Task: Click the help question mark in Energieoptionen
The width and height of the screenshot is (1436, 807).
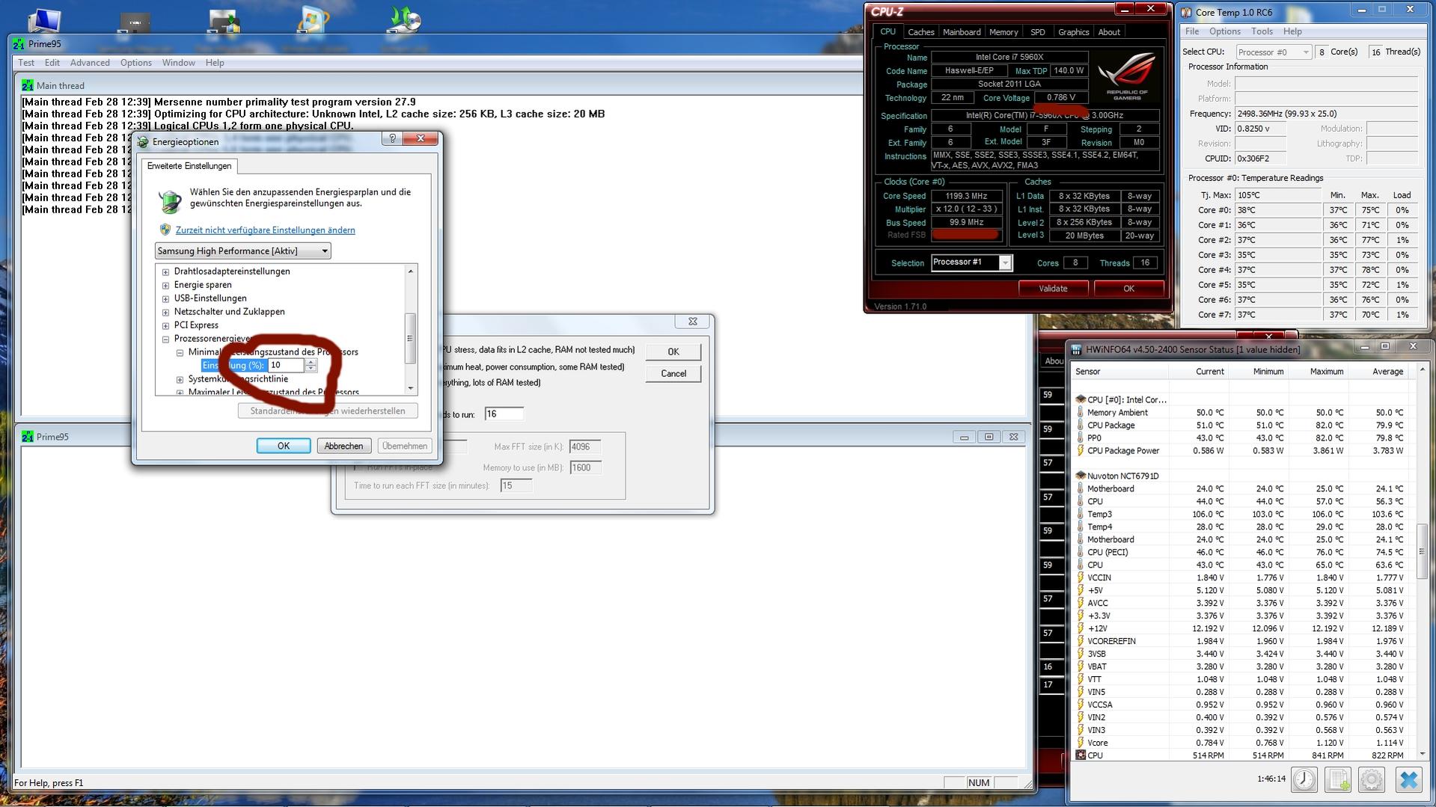Action: (392, 138)
